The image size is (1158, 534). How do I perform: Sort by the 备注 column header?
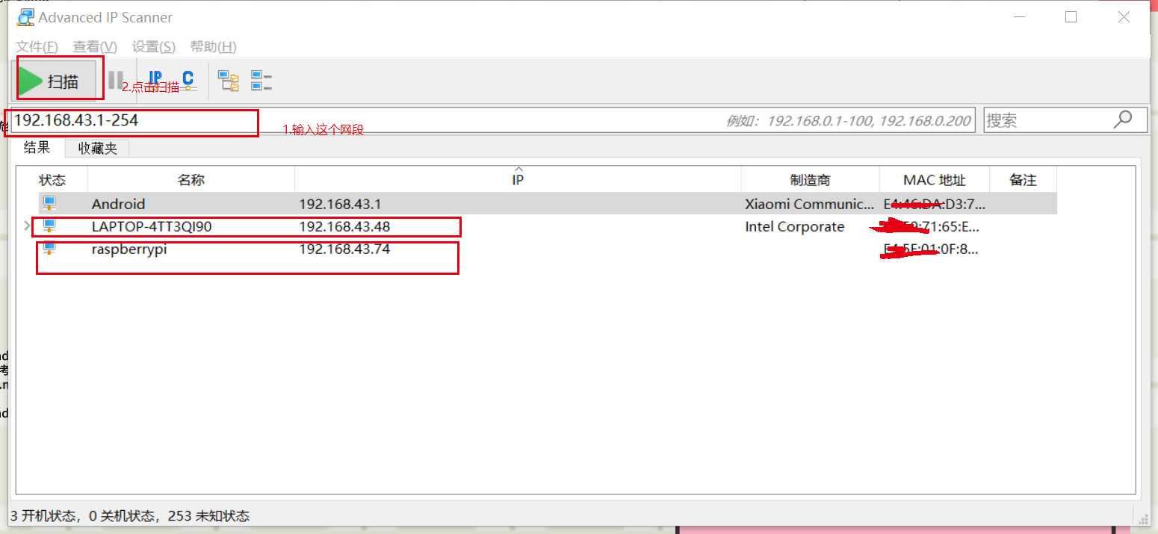pyautogui.click(x=1023, y=180)
